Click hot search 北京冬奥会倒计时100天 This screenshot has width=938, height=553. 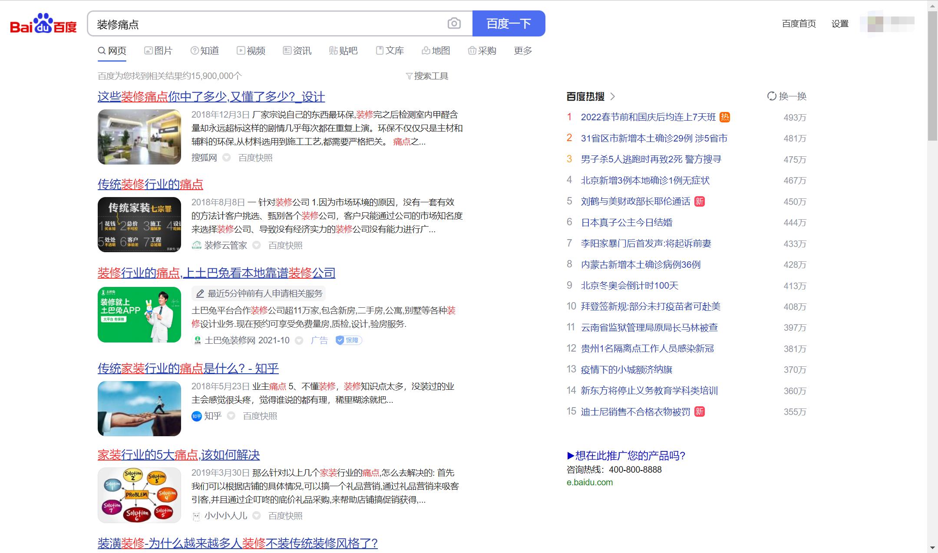629,286
